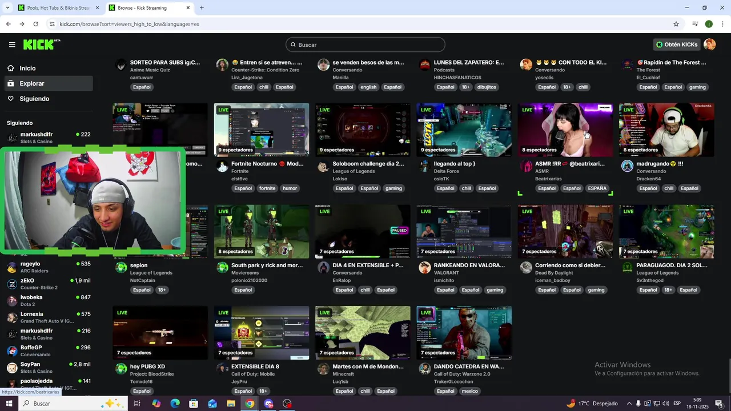This screenshot has height=411, width=731.
Task: Open followed channel SoyPan
Action: click(49, 367)
